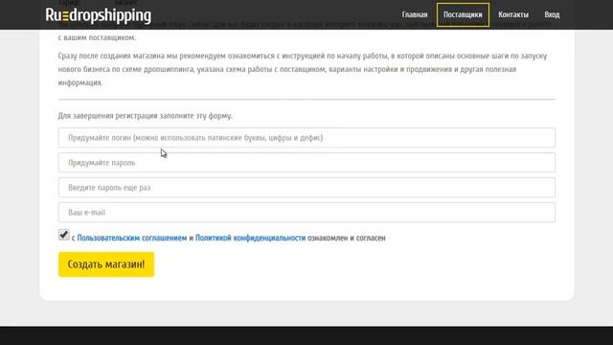Open the Вход login menu item
The image size is (613, 345).
[x=552, y=15]
